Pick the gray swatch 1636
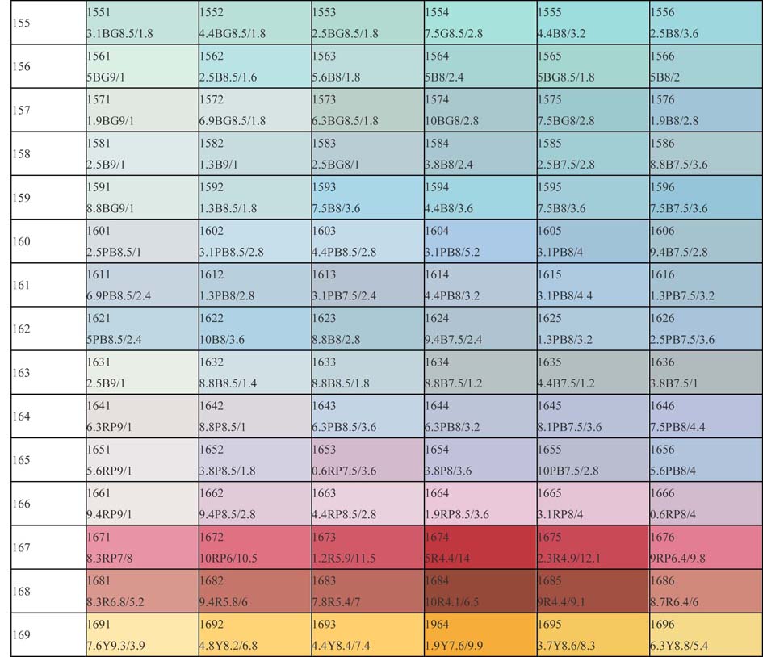This screenshot has height=657, width=763. pos(705,372)
